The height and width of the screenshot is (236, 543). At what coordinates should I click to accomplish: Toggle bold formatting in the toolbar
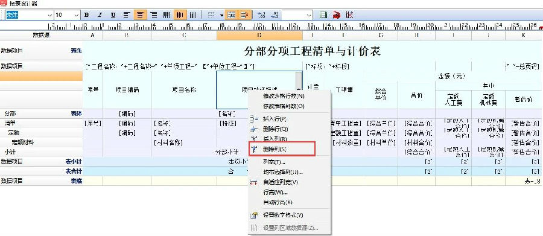click(x=86, y=15)
